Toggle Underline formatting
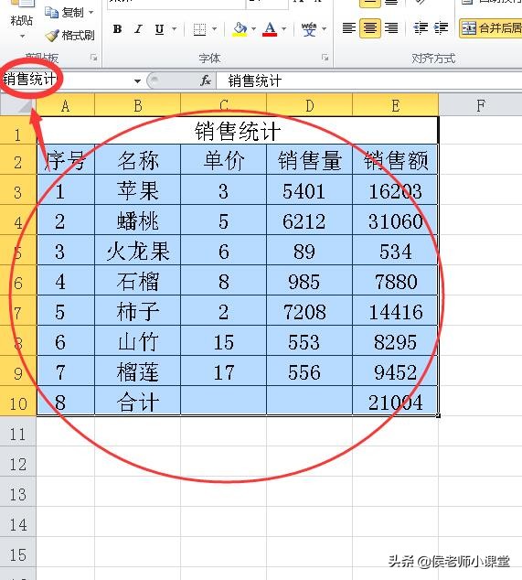522x580 pixels. [x=159, y=29]
